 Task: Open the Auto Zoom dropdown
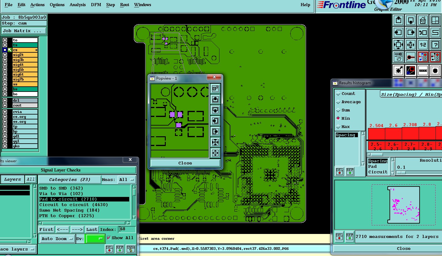tap(57, 239)
